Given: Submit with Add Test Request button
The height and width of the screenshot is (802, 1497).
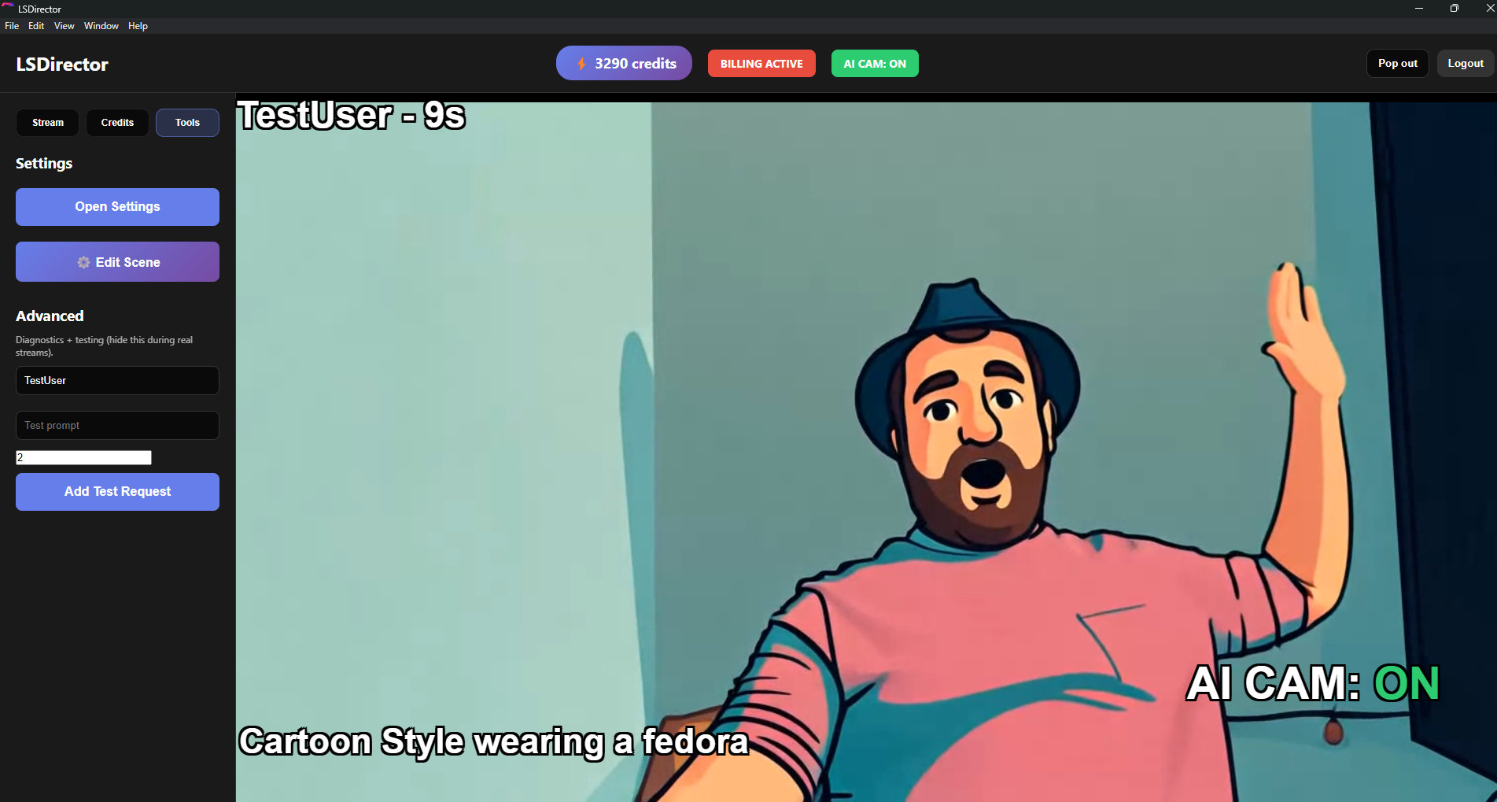Looking at the screenshot, I should [117, 492].
